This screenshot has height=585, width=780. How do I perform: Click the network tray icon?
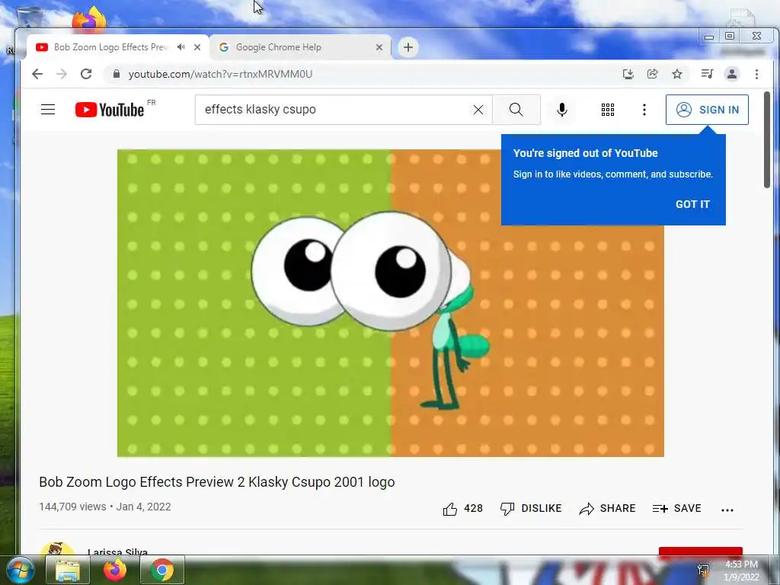(x=703, y=571)
